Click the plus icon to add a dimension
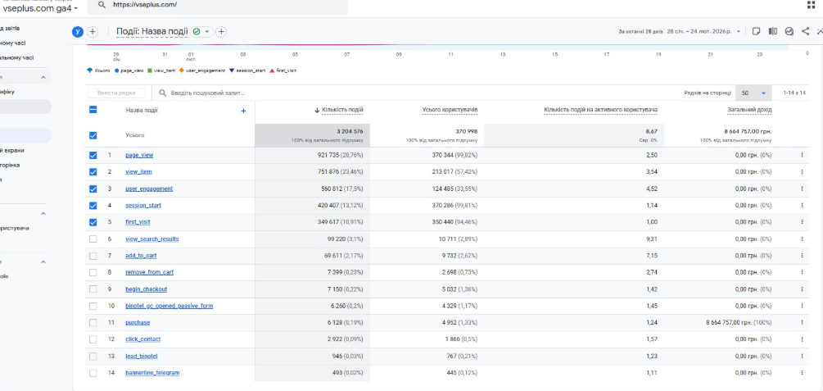The height and width of the screenshot is (391, 823). [x=243, y=111]
